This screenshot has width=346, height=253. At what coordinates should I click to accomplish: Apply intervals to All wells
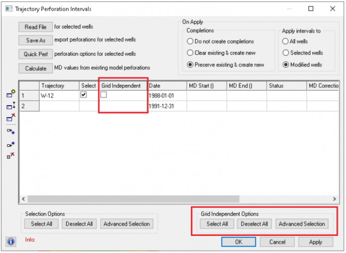[x=286, y=41]
